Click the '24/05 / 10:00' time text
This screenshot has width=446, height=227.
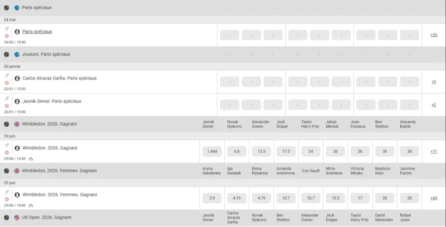(x=14, y=42)
